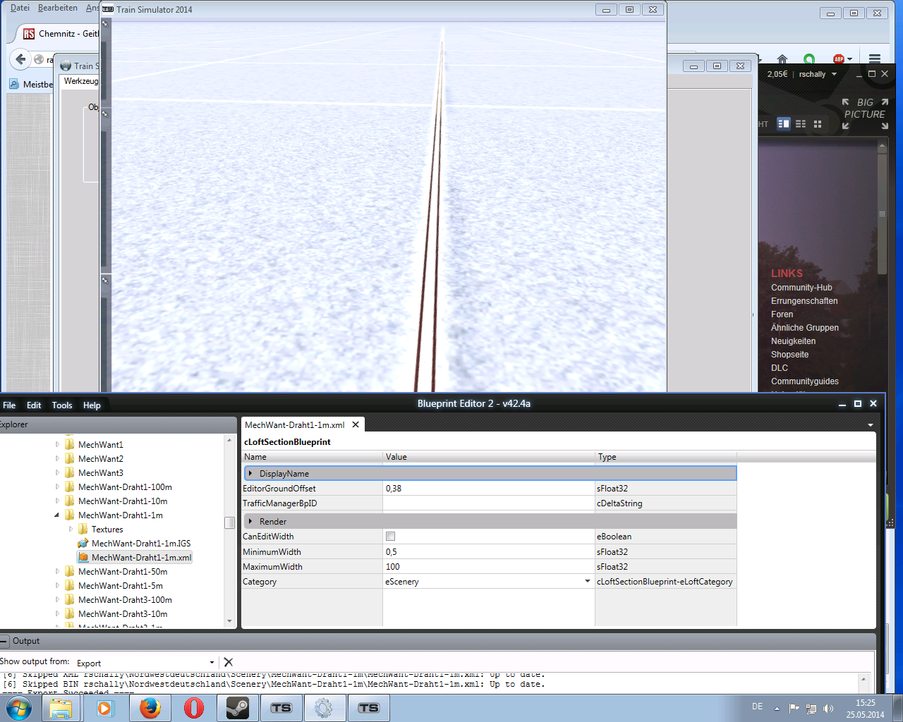
Task: Click the network icon in system tray
Action: (x=811, y=708)
